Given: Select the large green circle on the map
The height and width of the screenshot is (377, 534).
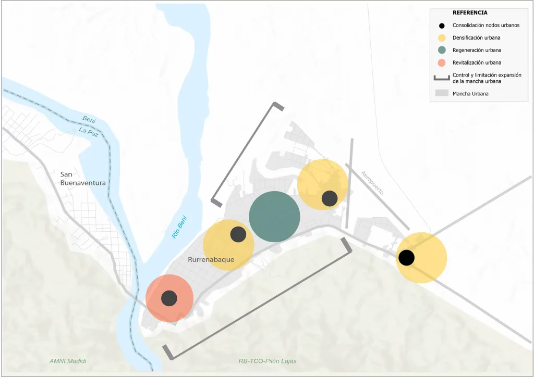Looking at the screenshot, I should [274, 217].
